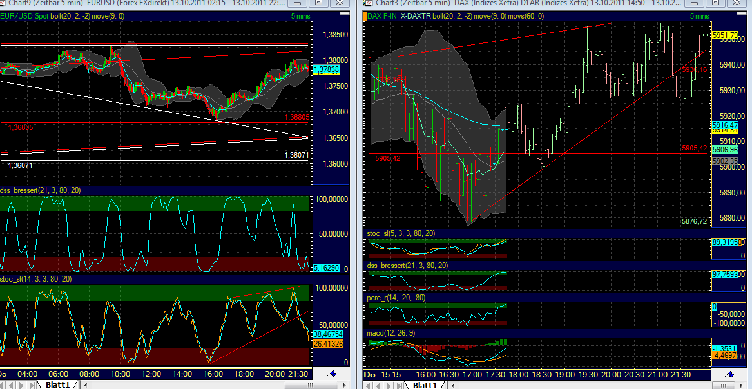The width and height of the screenshot is (752, 389).
Task: Click macd value tag -1,3531
Action: pyautogui.click(x=724, y=348)
